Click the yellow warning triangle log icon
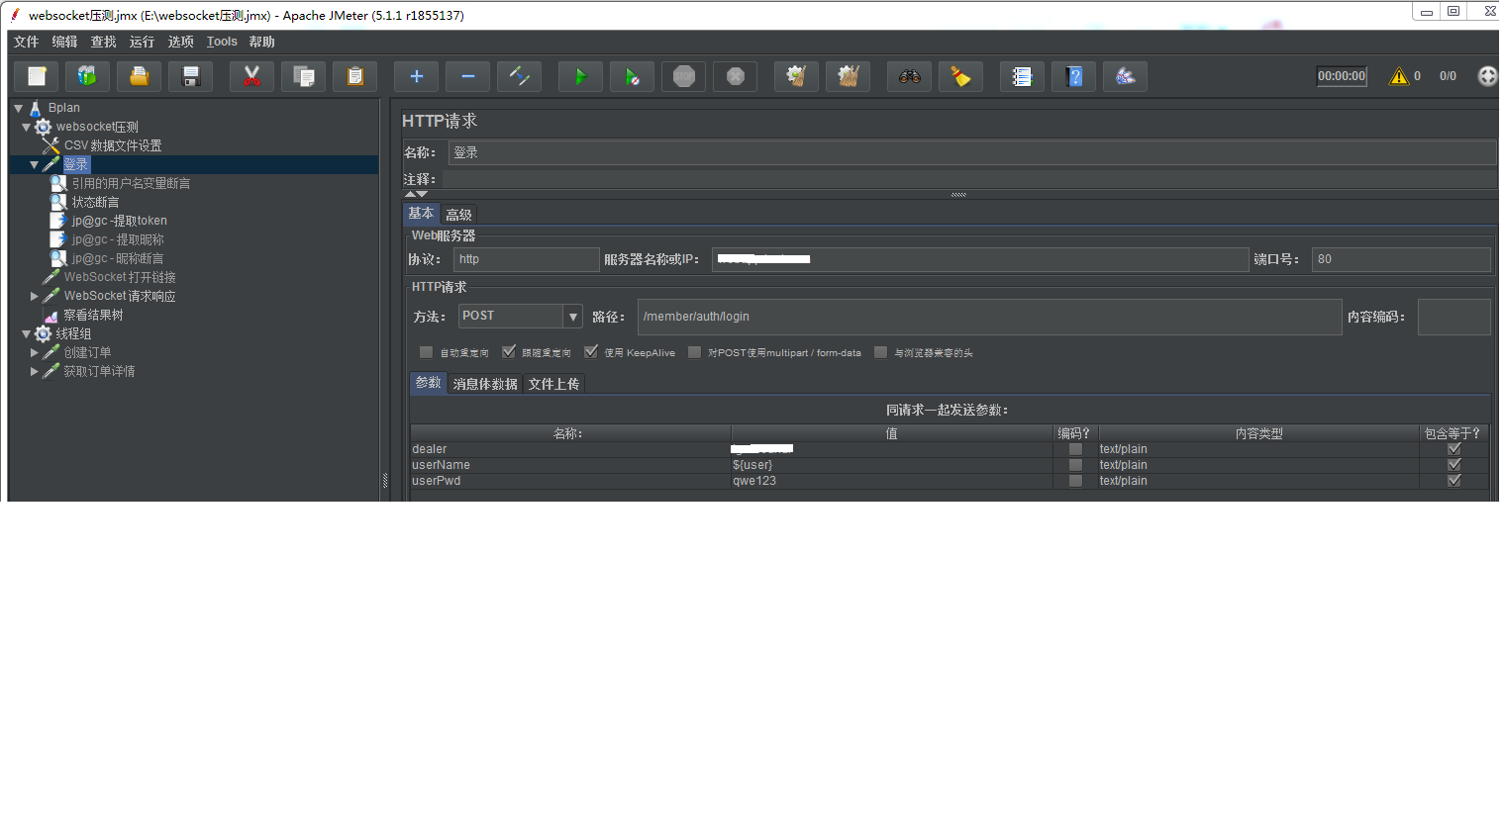The width and height of the screenshot is (1504, 838). 1398,76
